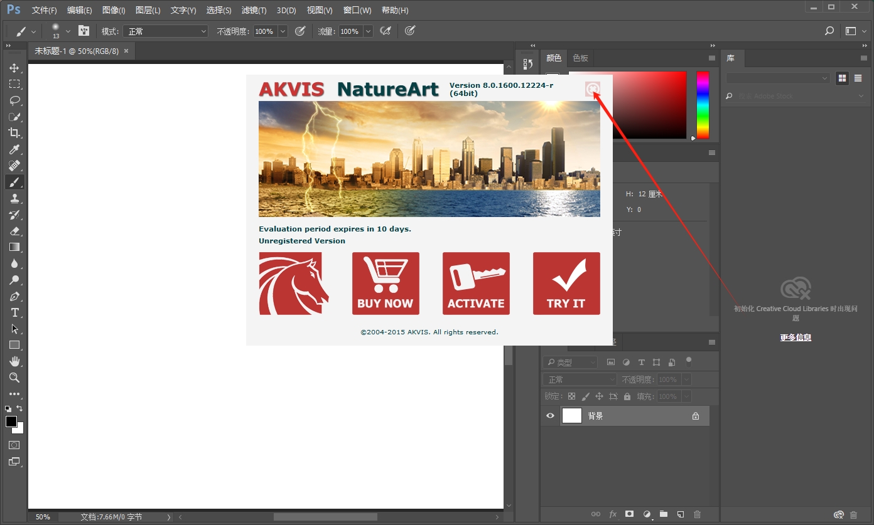Add a layer style (fx)
The image size is (874, 525).
click(x=613, y=514)
